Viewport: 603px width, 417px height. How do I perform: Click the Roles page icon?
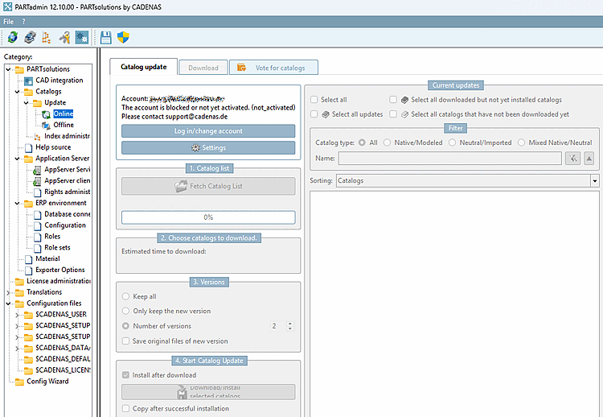[x=37, y=237]
